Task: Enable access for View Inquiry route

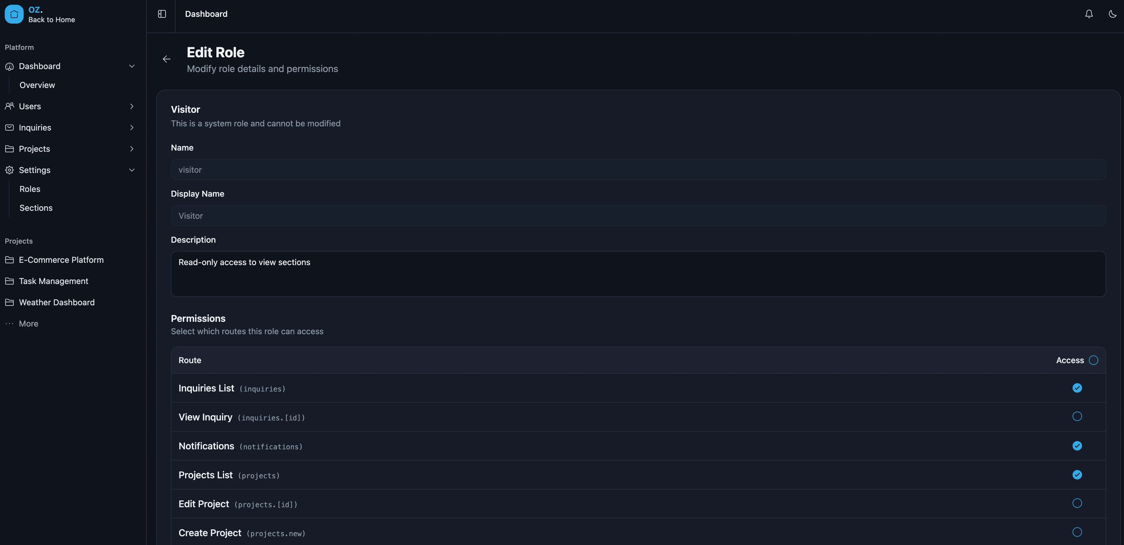Action: (x=1077, y=417)
